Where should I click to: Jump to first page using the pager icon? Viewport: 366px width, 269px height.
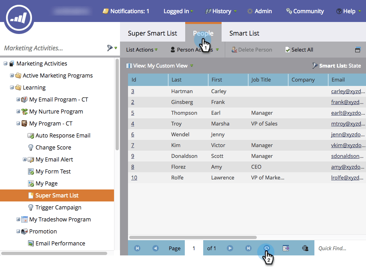click(137, 248)
